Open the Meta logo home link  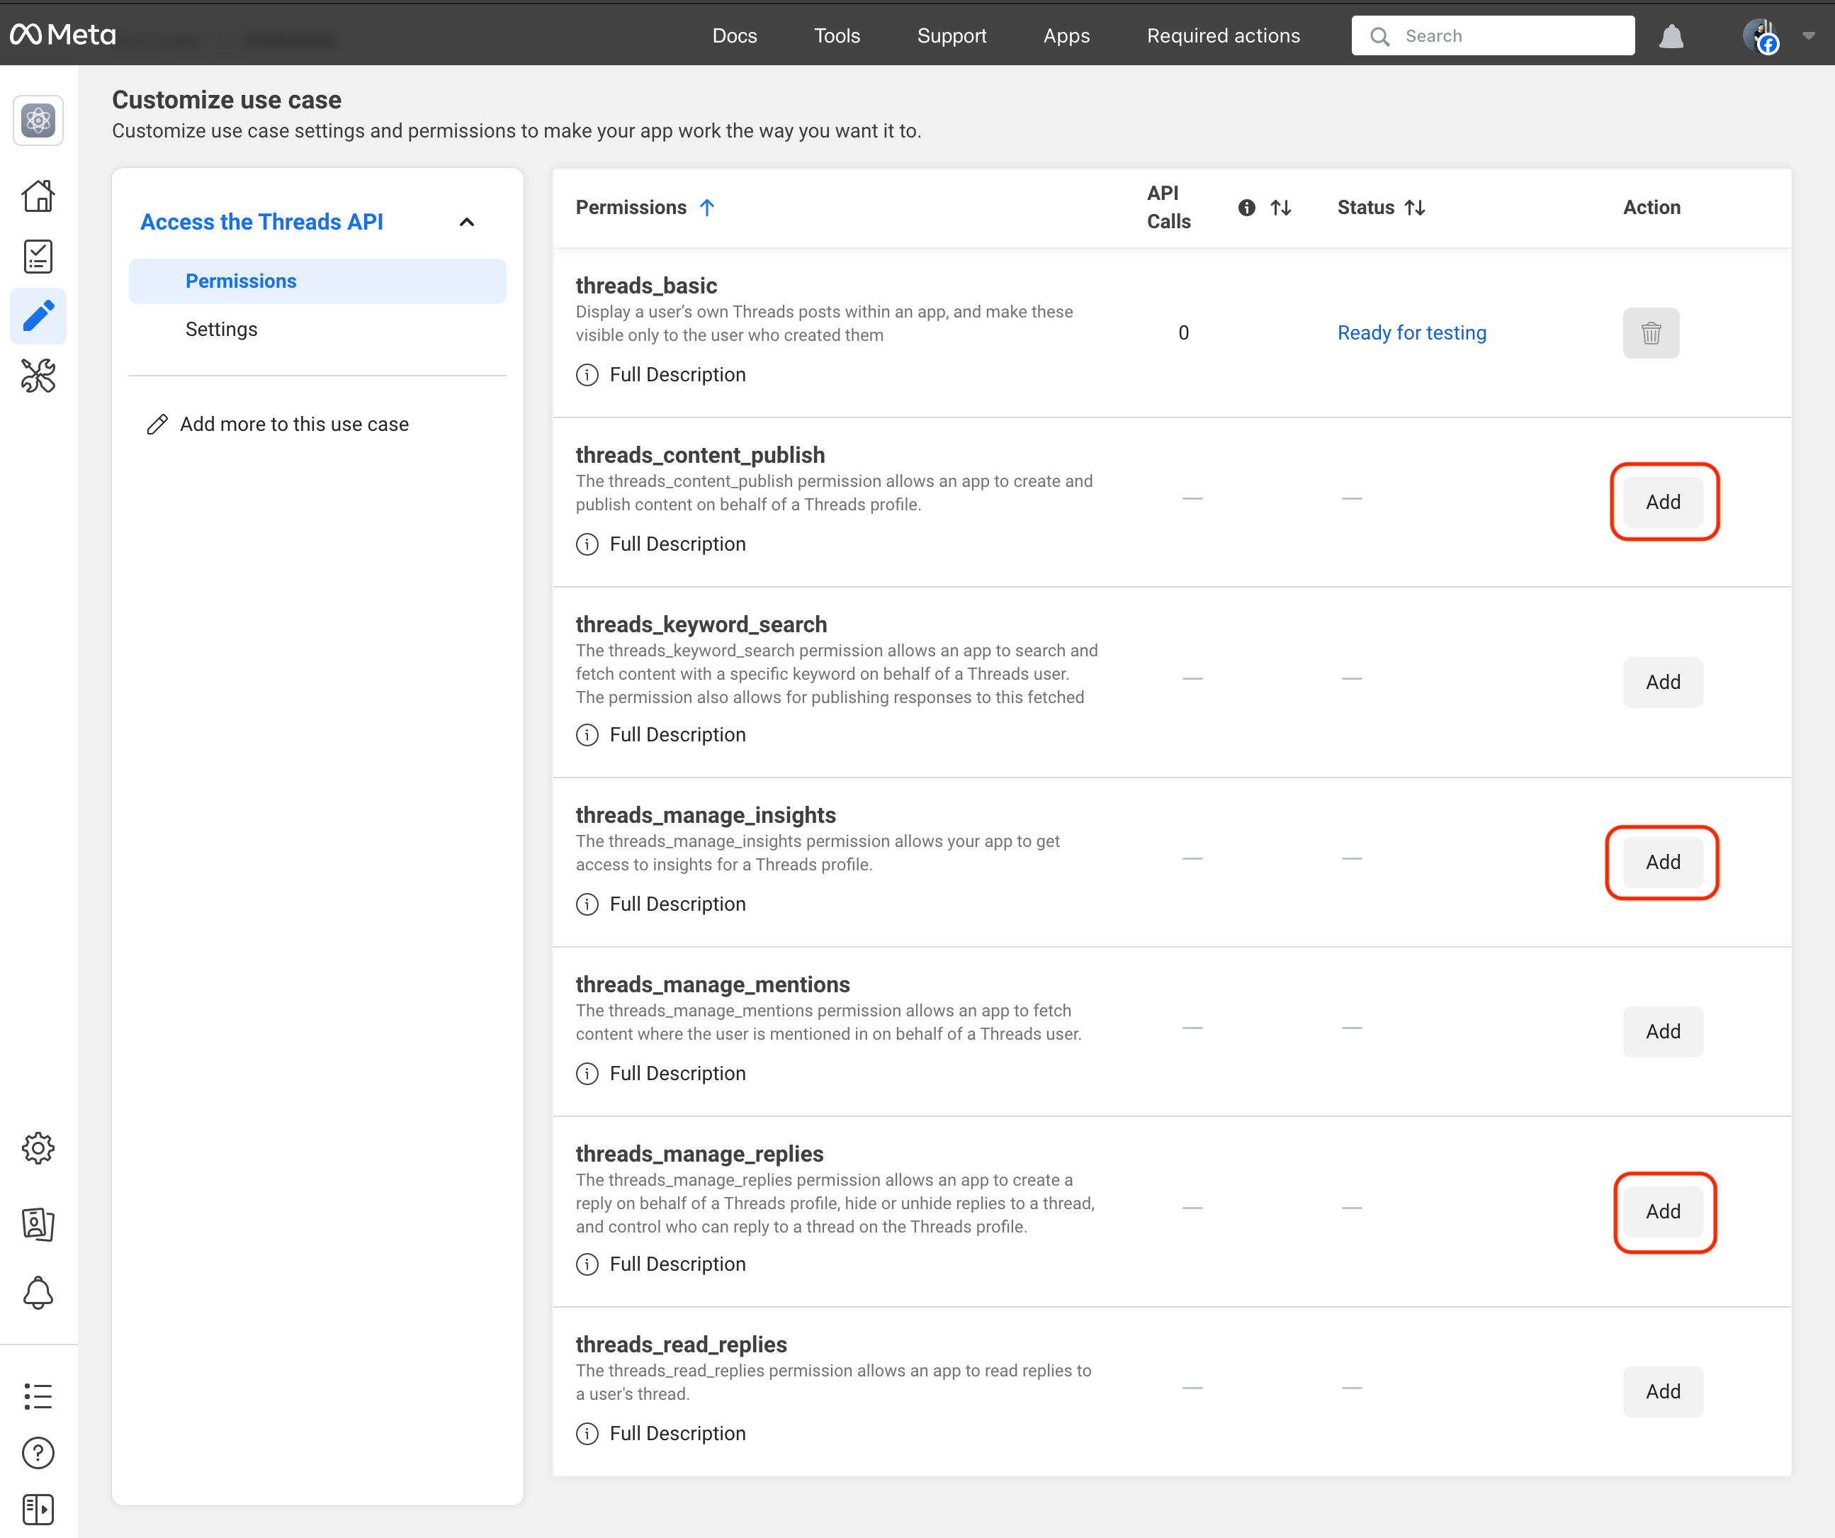[x=63, y=35]
